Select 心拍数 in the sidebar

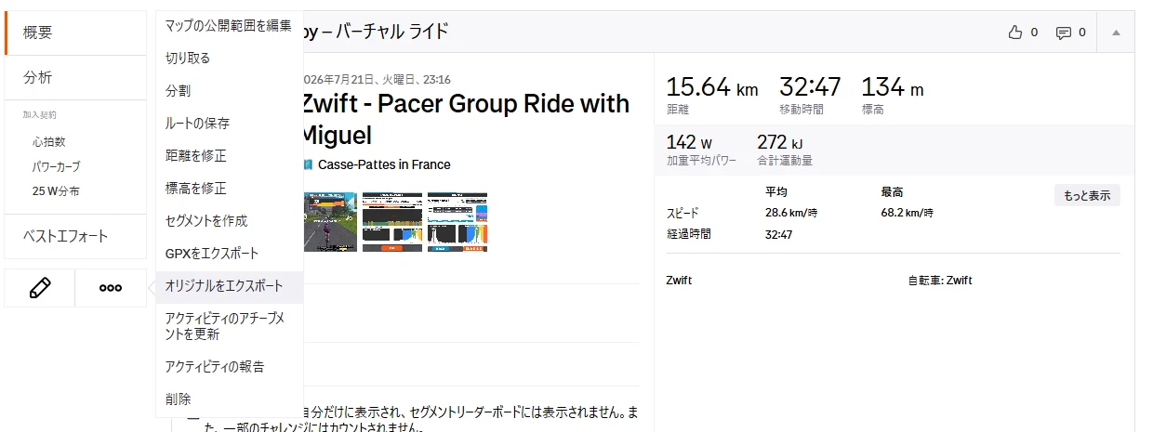48,142
